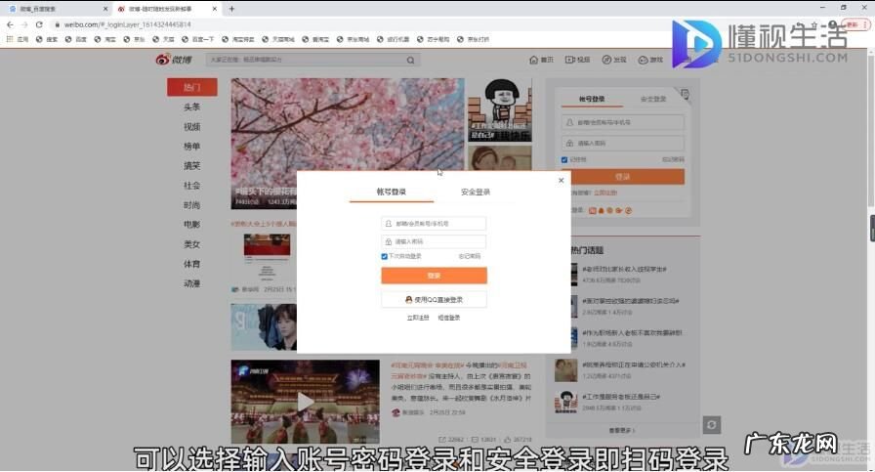This screenshot has width=875, height=472.
Task: Toggle remember-me checkbox in side login panel
Action: 564,159
